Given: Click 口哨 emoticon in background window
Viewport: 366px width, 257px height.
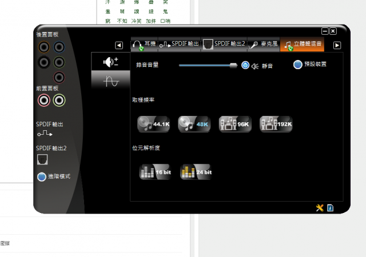Looking at the screenshot, I should 165,21.
